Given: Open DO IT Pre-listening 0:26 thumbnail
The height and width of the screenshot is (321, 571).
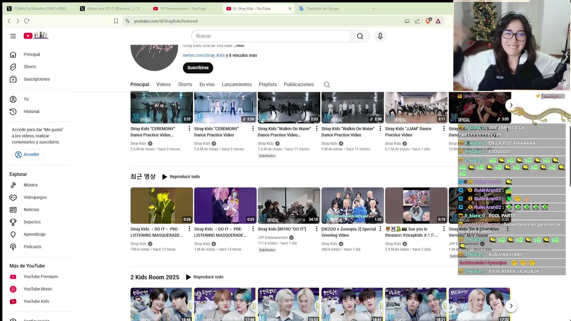Looking at the screenshot, I should click(x=161, y=206).
